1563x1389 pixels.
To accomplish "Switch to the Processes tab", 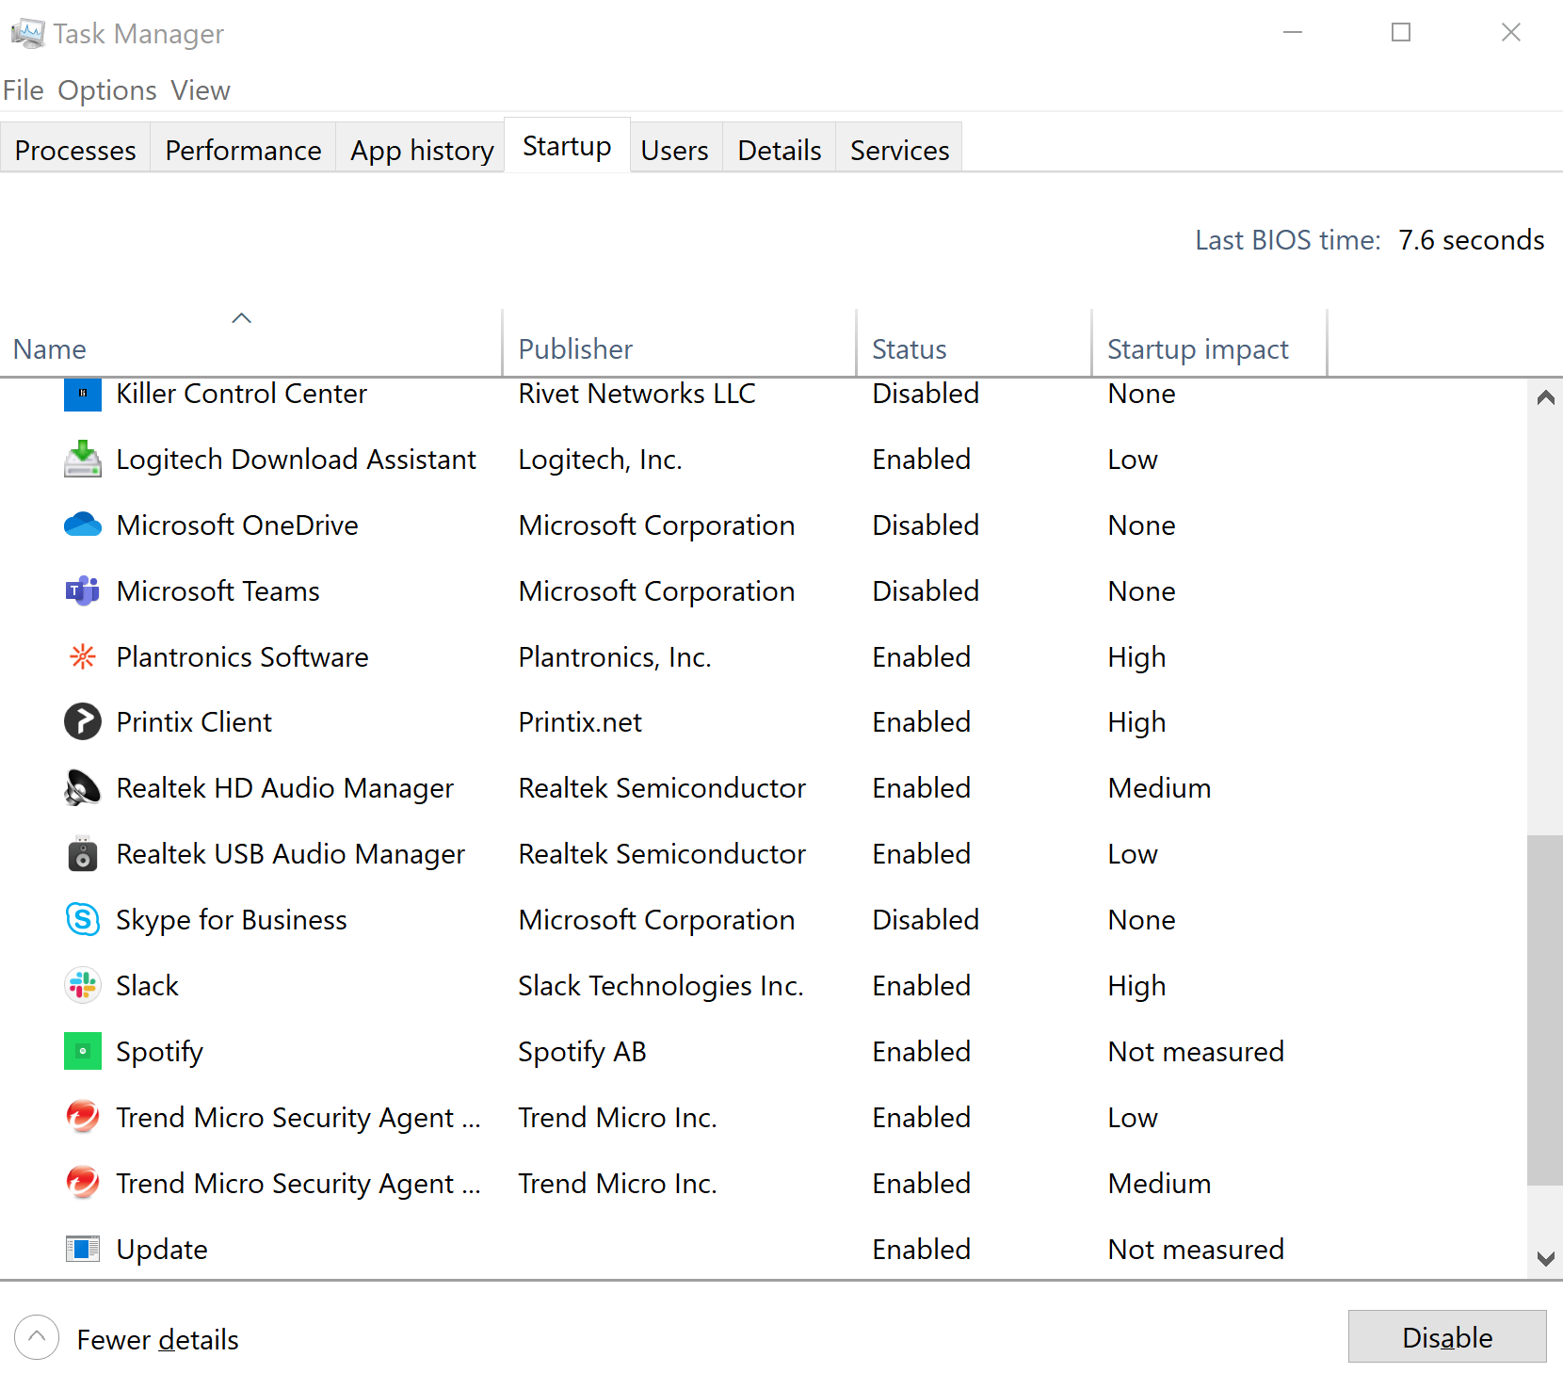I will click(x=75, y=150).
